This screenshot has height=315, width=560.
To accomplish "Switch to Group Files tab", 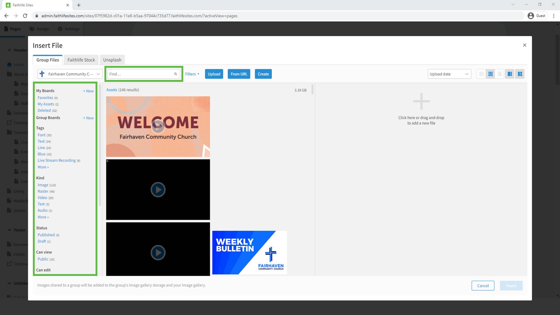I will point(48,60).
